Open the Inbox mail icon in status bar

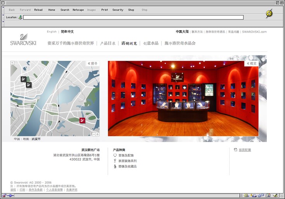[254, 196]
